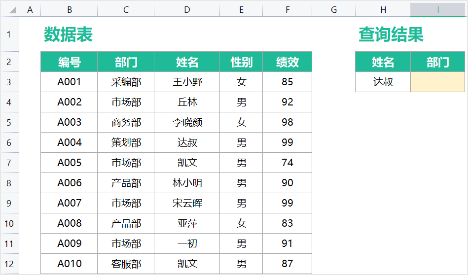Select row 2 header

point(9,62)
